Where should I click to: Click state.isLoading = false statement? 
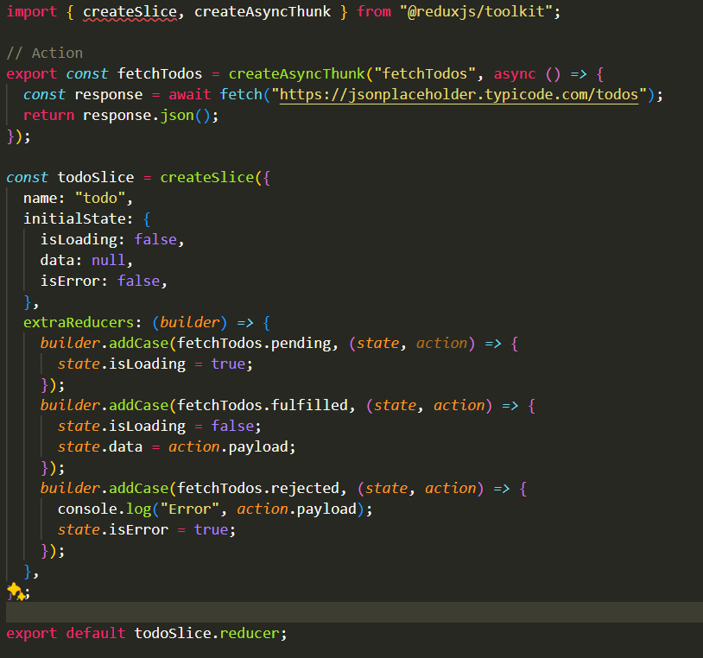pos(159,427)
